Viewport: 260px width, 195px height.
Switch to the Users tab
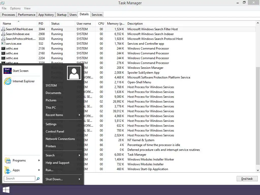coord(73,14)
